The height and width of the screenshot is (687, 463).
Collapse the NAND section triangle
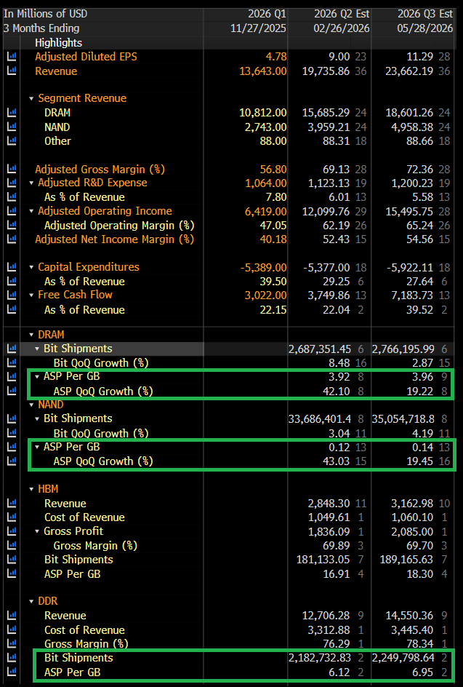[31, 405]
